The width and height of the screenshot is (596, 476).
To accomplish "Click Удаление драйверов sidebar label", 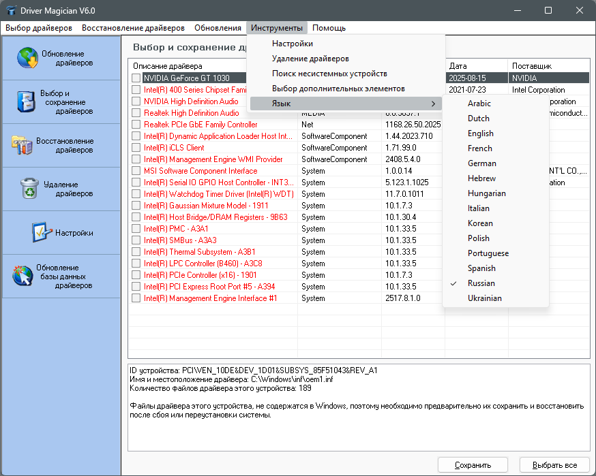I will coord(68,189).
